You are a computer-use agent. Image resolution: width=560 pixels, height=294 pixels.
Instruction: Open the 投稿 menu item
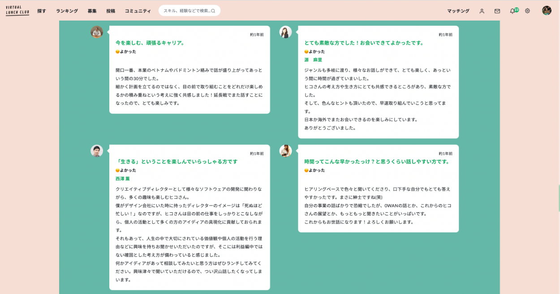click(x=111, y=11)
